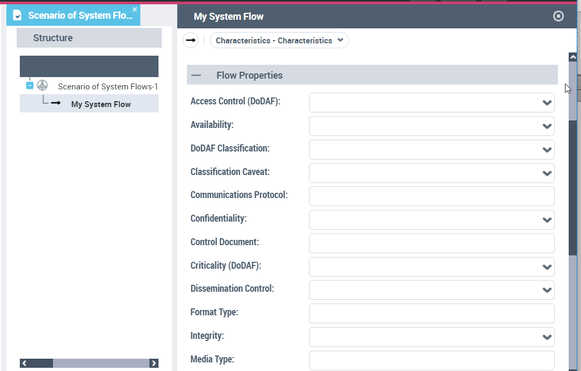Close the Scenario of System Flows tab
Viewport: 581px width, 371px height.
(134, 10)
